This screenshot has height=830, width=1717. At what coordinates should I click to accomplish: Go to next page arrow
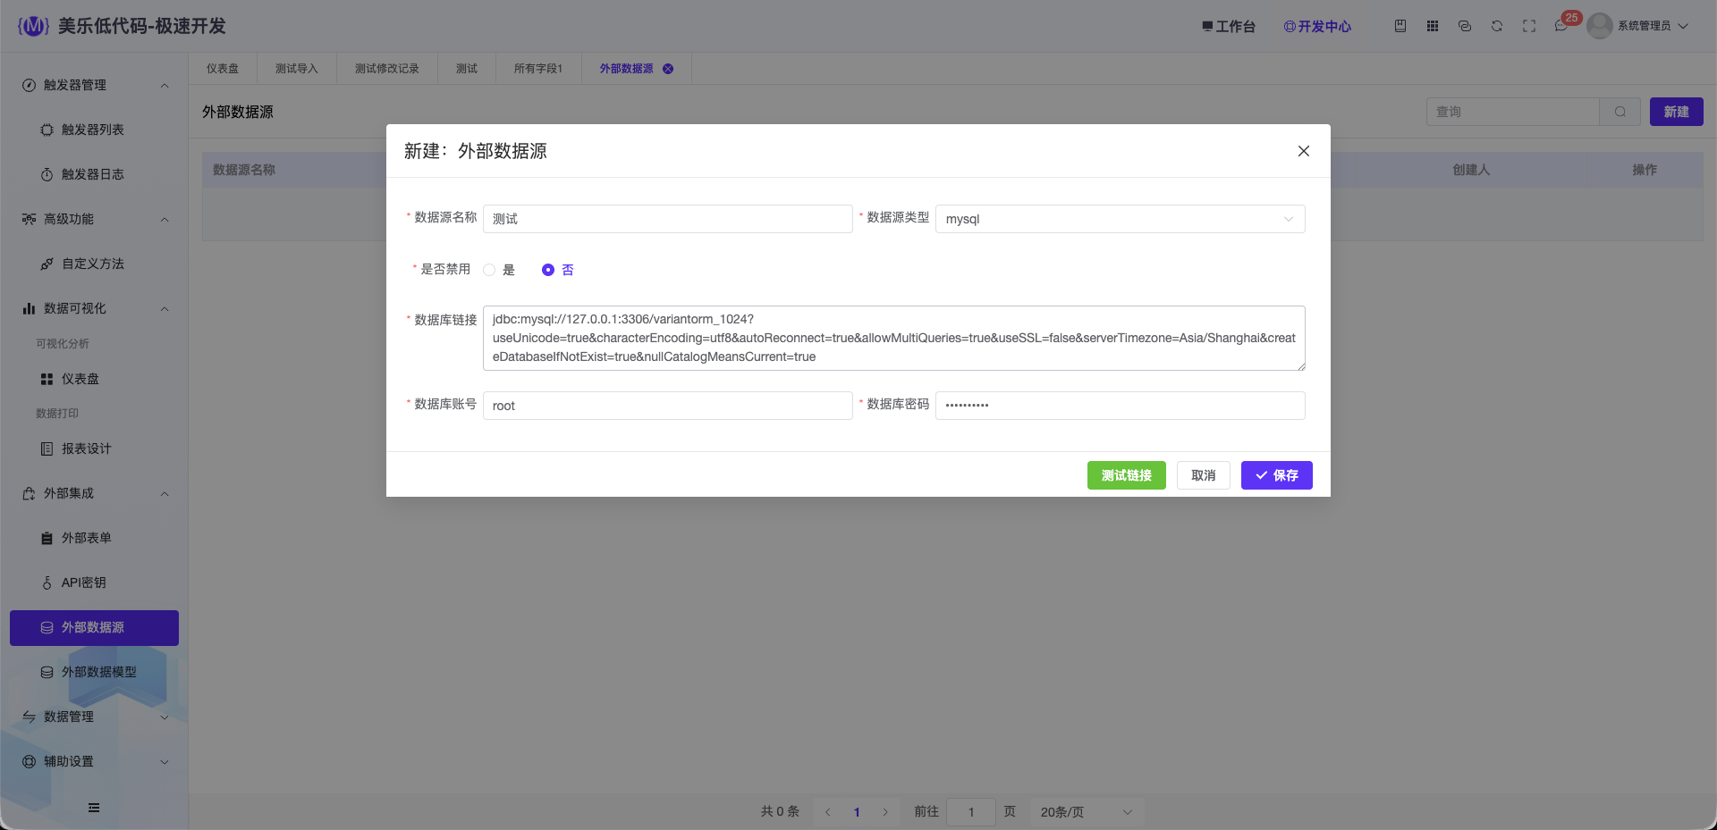pyautogui.click(x=885, y=812)
